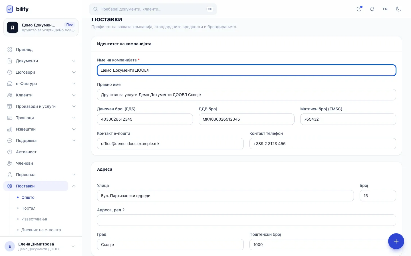This screenshot has height=256, width=411.
Task: Expand the Документи menu chevron
Action: pos(74,61)
